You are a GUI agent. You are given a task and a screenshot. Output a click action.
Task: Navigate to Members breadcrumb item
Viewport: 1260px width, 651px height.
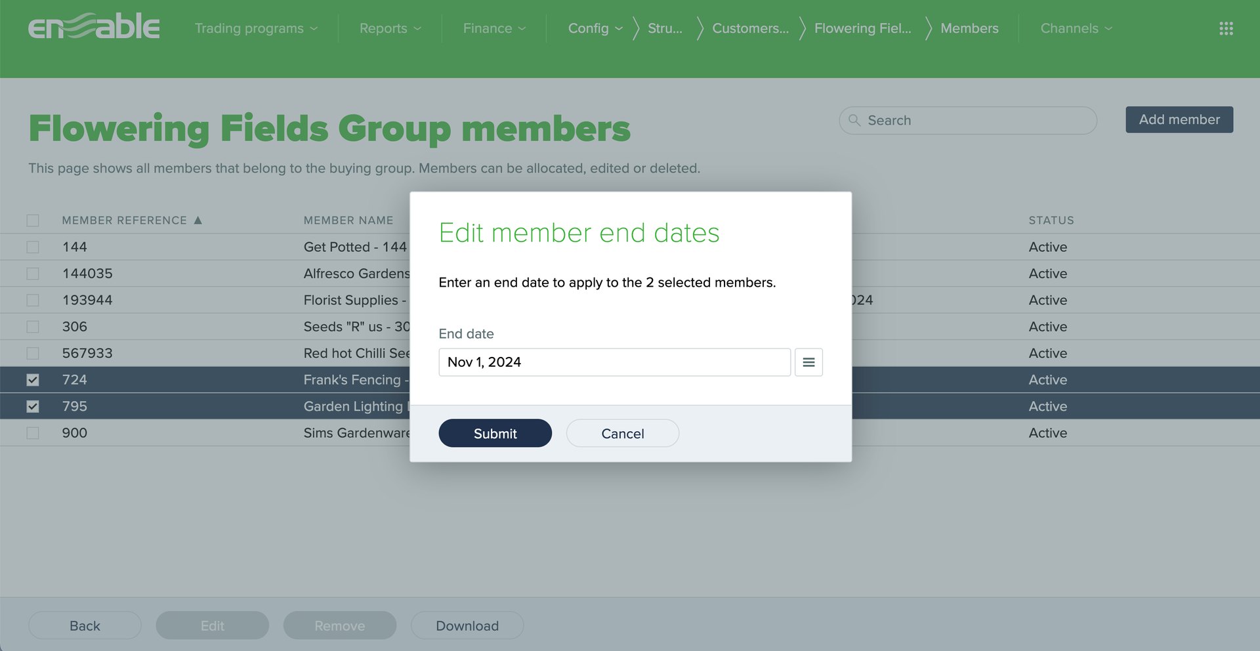click(969, 28)
